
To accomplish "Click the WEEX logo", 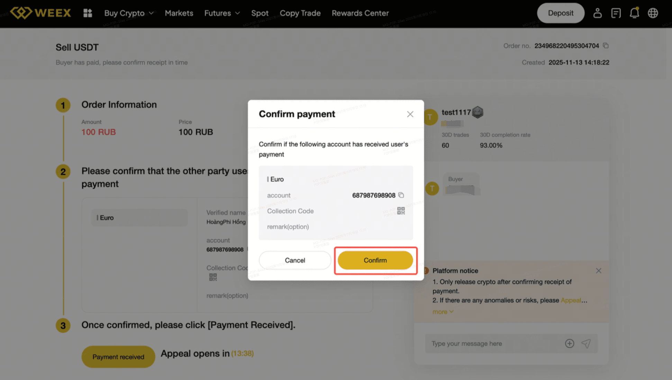I will [x=40, y=13].
